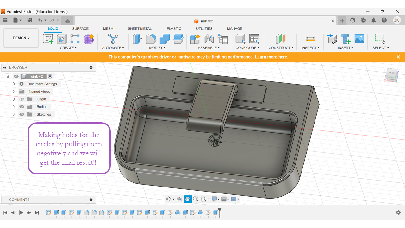
Task: Click the Look At icon in navigation bar
Action: point(179,199)
